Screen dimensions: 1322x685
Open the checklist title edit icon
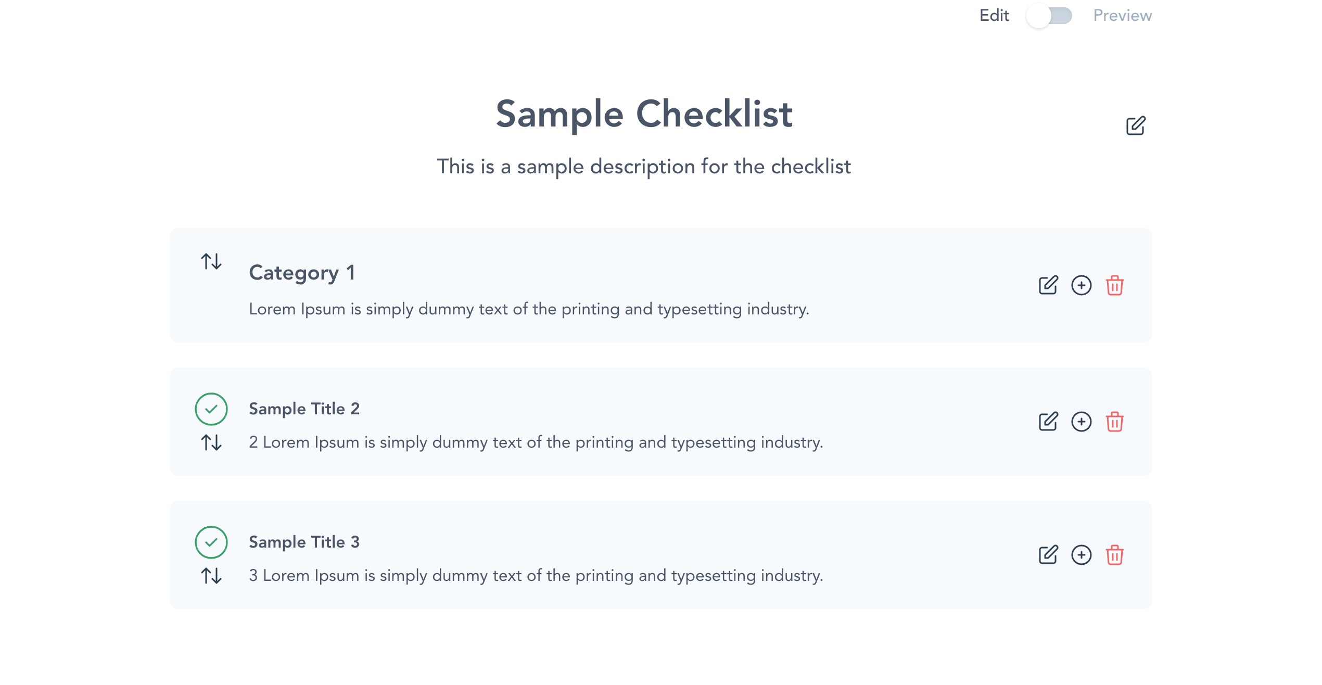pos(1136,126)
